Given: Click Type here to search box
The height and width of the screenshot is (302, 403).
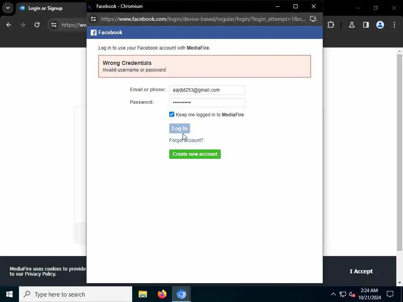Looking at the screenshot, I should pos(76,294).
